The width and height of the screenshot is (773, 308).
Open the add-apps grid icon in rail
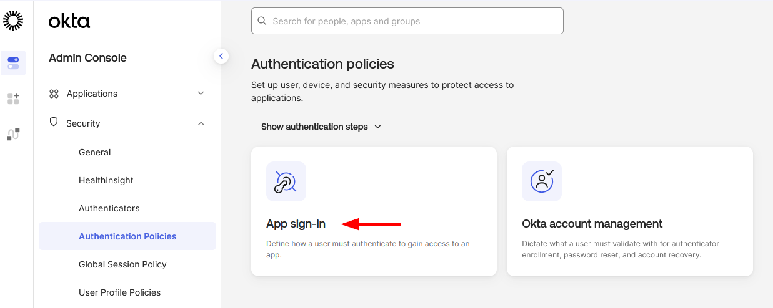(x=13, y=99)
